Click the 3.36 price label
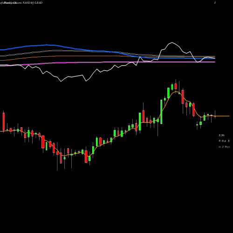This screenshot has height=233, width=233. 221,136
